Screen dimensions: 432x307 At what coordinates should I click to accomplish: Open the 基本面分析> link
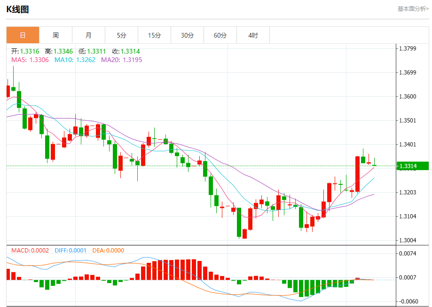tap(413, 9)
